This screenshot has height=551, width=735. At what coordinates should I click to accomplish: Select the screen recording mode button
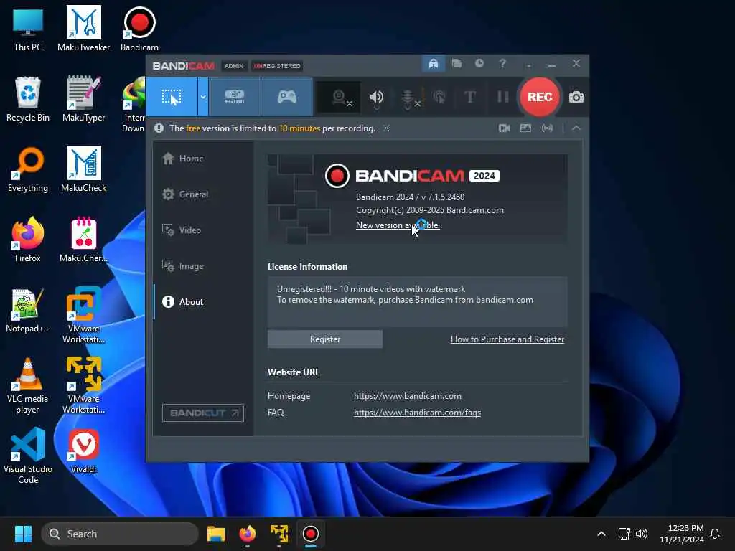click(172, 97)
